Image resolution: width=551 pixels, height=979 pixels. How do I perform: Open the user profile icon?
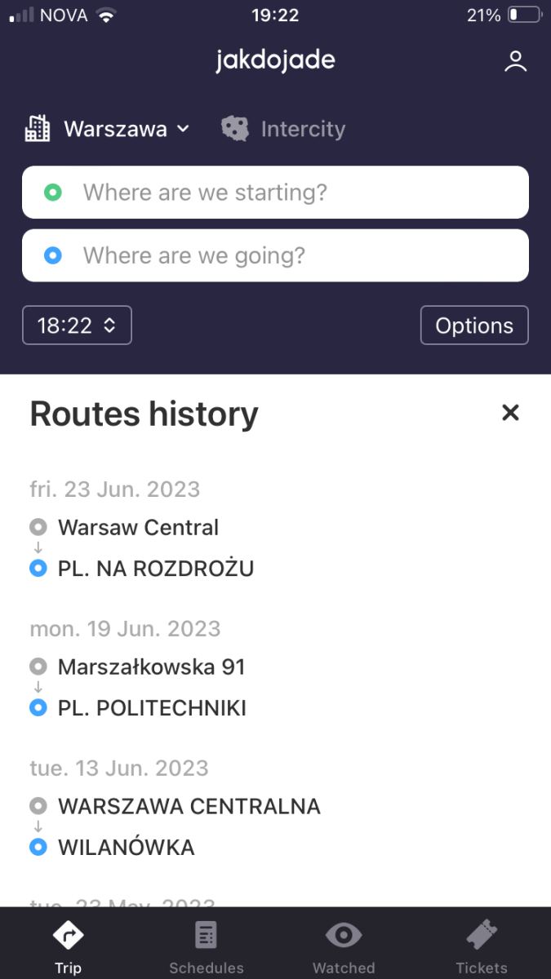(515, 62)
